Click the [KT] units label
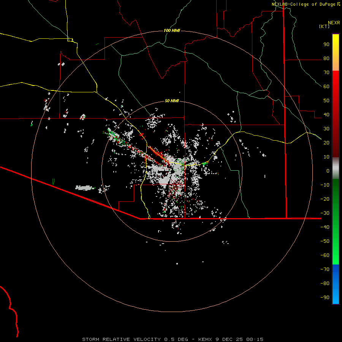This screenshot has width=342, height=342. (325, 26)
